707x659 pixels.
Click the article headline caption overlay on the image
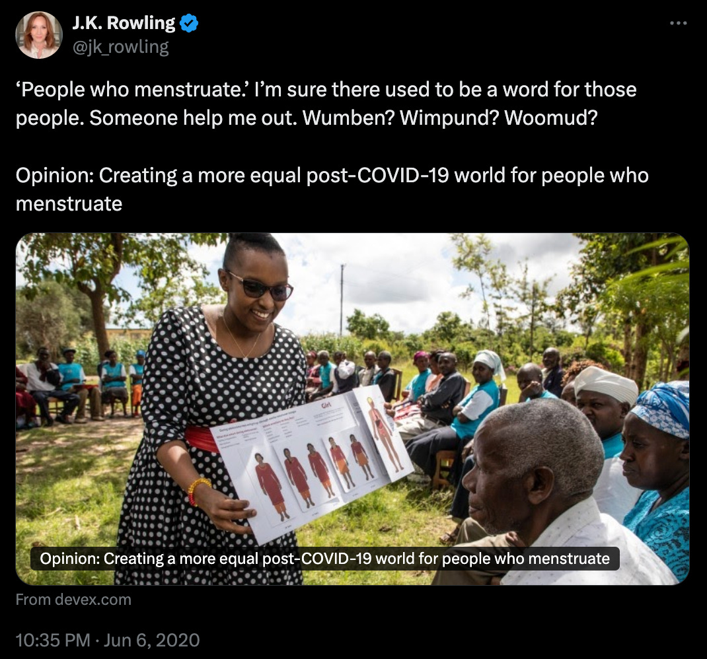[x=324, y=559]
